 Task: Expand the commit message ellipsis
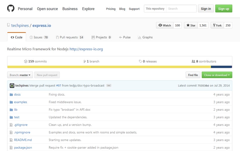[109, 86]
